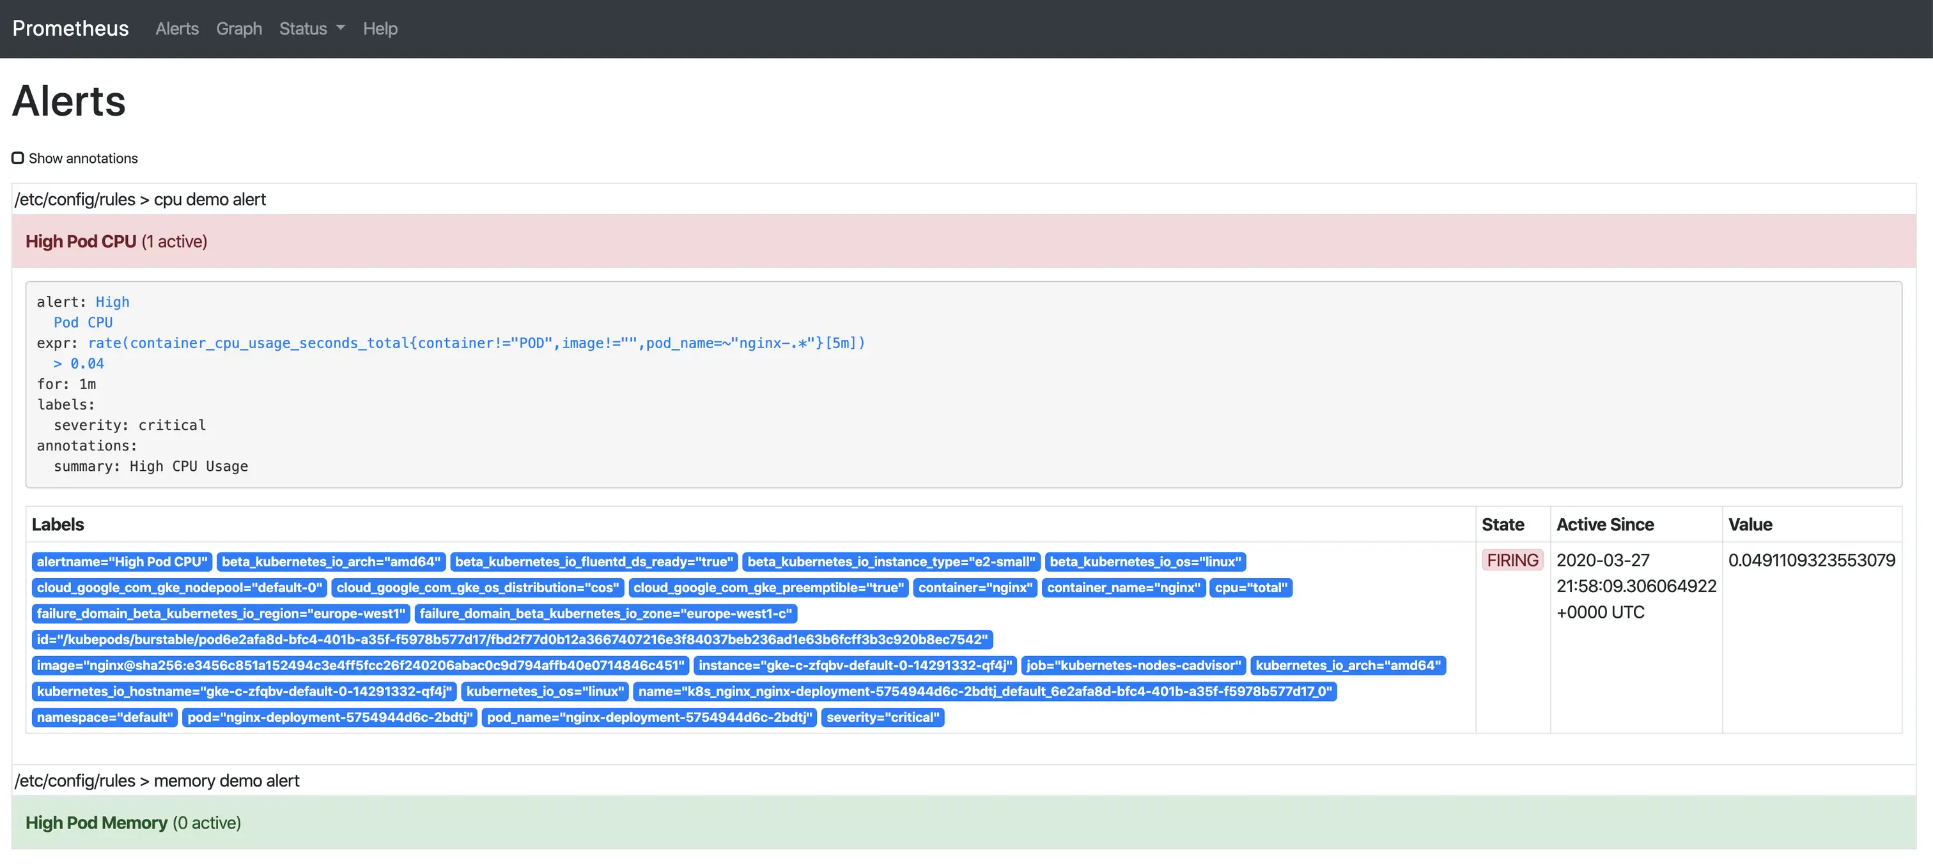Click the job="kubernetes-nodes-cadvisor" label badge
The width and height of the screenshot is (1933, 865).
click(1133, 666)
